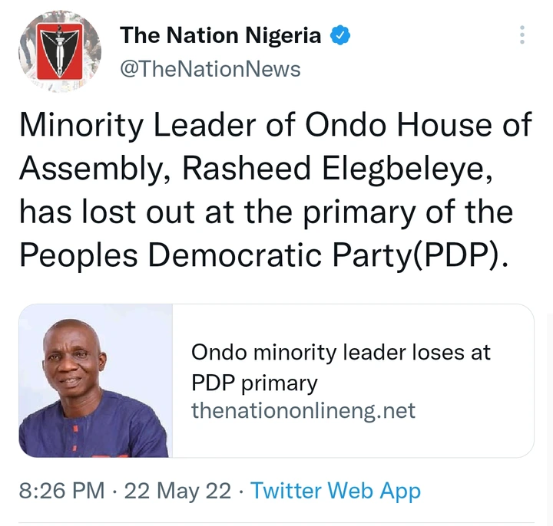Image resolution: width=553 pixels, height=526 pixels.
Task: Click the divider line below the timestamp
Action: tap(276, 522)
